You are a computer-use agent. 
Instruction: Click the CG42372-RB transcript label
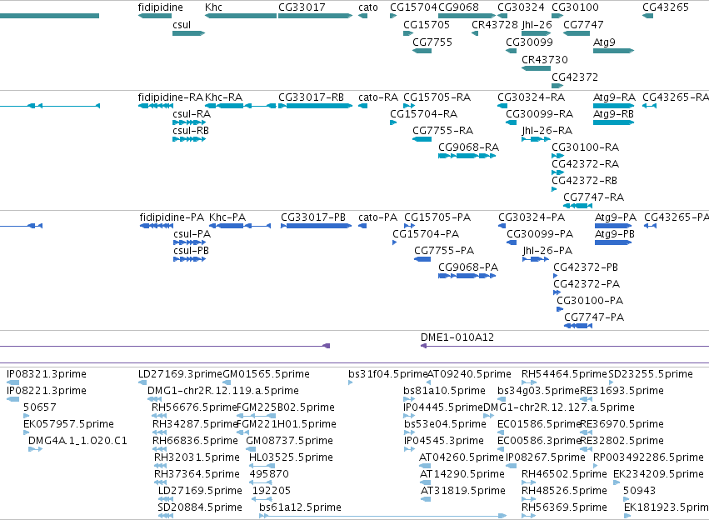click(x=584, y=181)
